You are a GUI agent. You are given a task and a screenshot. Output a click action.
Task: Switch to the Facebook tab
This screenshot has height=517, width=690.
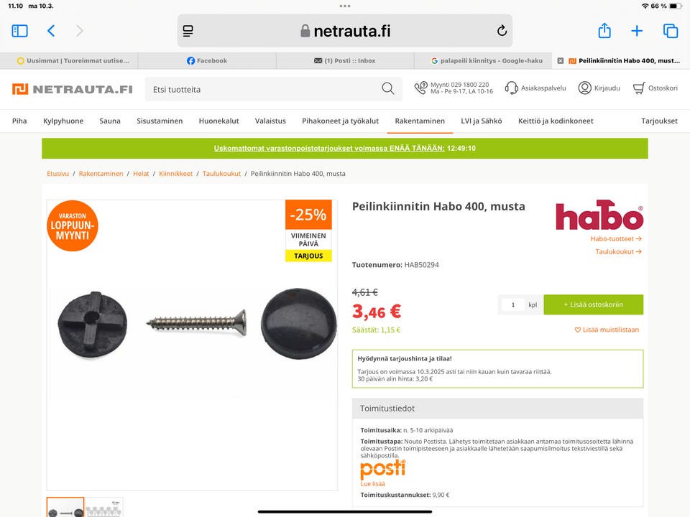[x=207, y=60]
